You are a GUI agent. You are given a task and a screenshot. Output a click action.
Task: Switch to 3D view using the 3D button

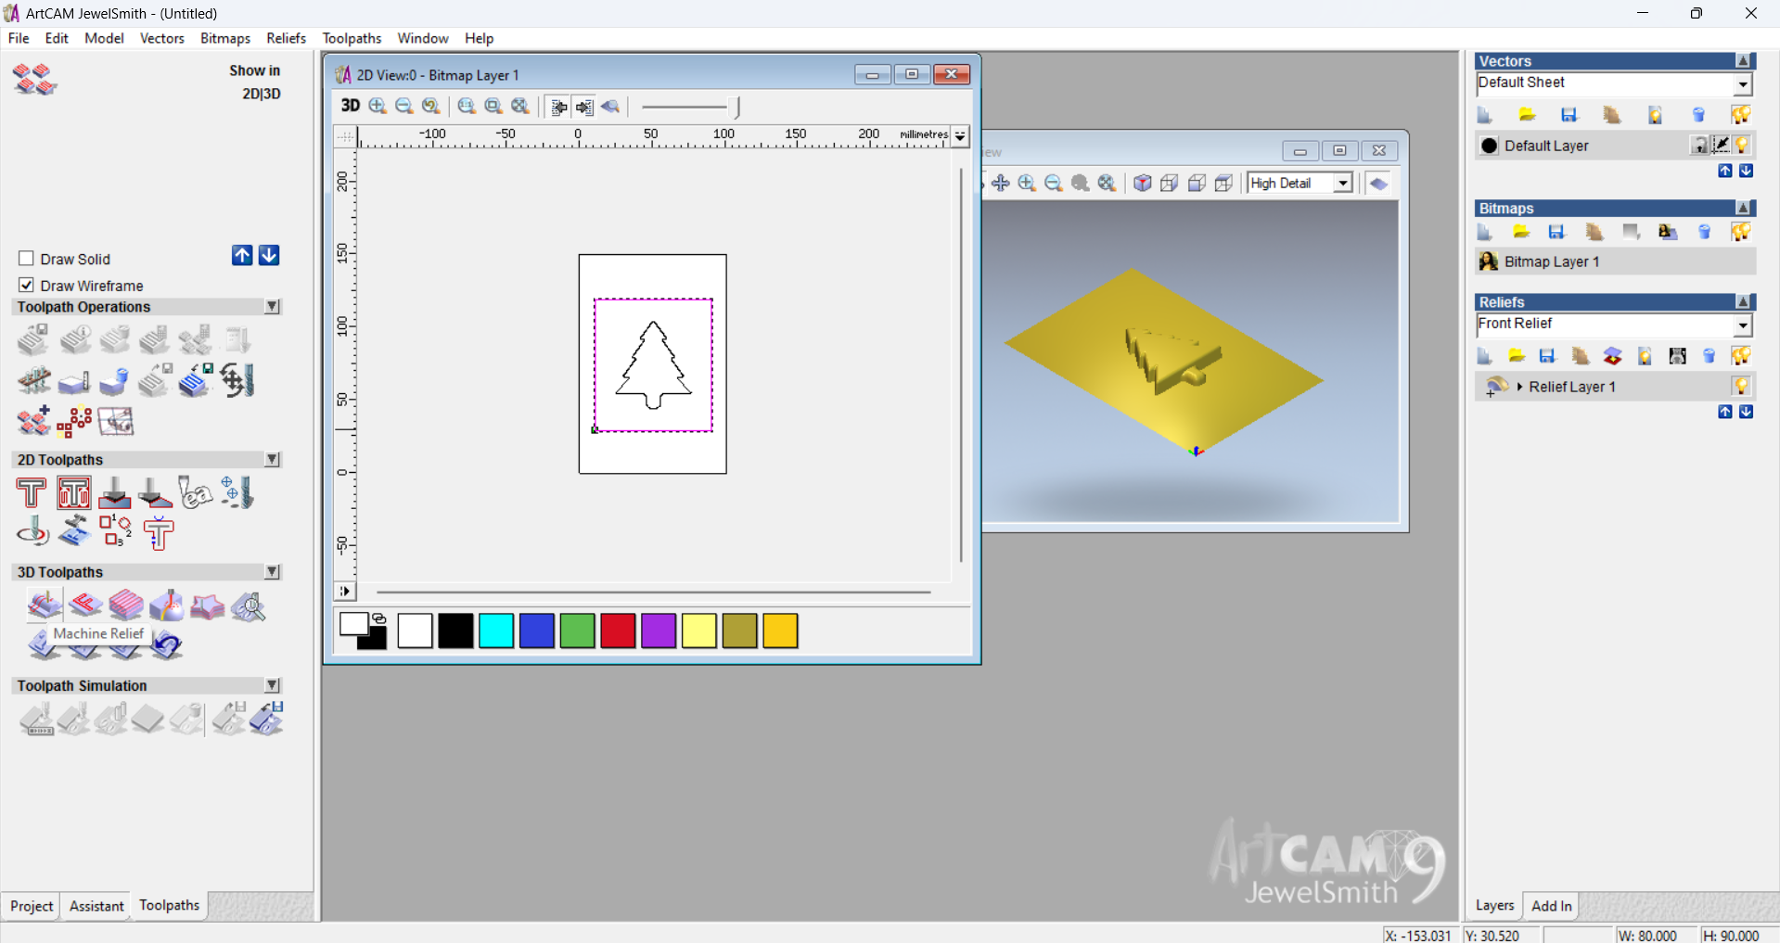[x=350, y=106]
